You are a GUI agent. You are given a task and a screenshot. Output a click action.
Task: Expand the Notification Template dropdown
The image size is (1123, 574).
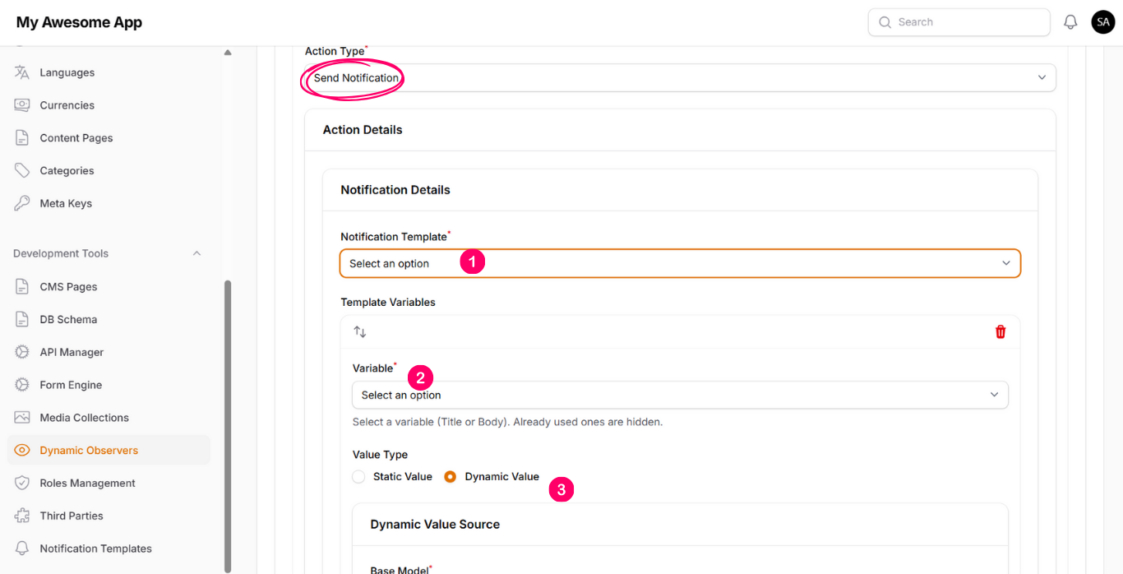679,263
